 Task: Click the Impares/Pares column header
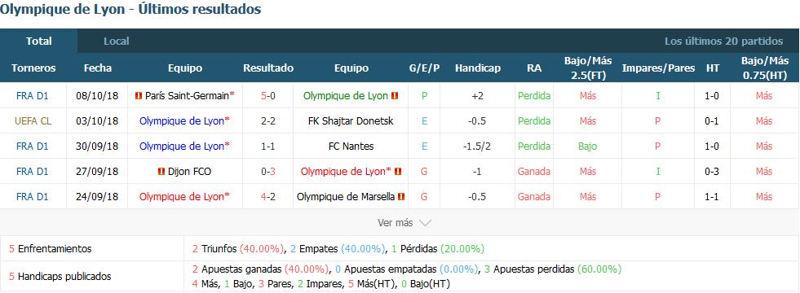[x=658, y=68]
